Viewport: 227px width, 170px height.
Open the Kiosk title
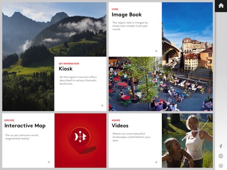point(66,68)
